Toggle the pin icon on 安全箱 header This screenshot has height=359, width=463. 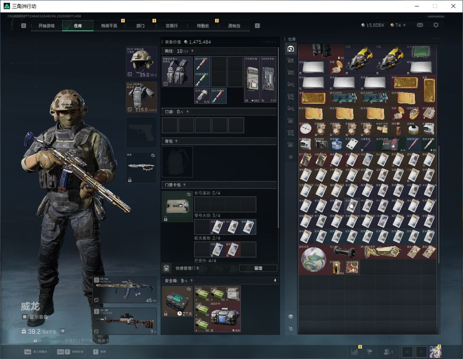[x=275, y=280]
